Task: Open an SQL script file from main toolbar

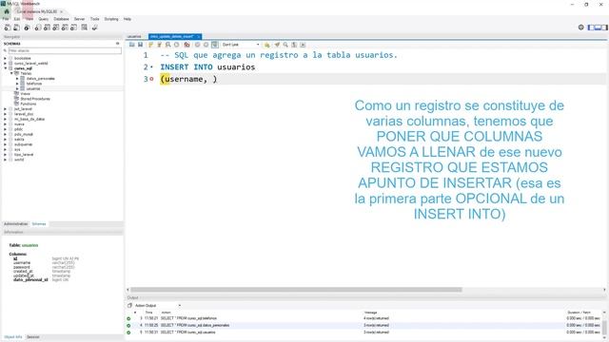Action: (17, 28)
